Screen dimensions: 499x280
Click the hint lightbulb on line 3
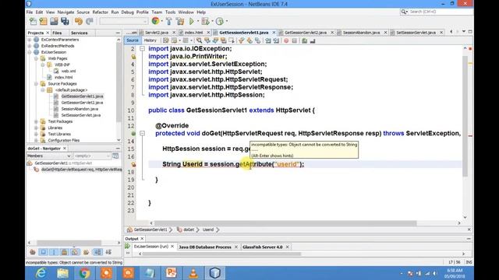(133, 57)
